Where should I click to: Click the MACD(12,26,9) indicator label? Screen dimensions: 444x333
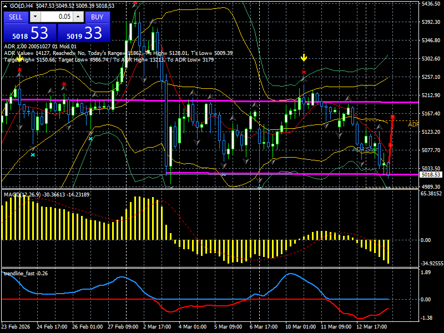[x=47, y=195]
